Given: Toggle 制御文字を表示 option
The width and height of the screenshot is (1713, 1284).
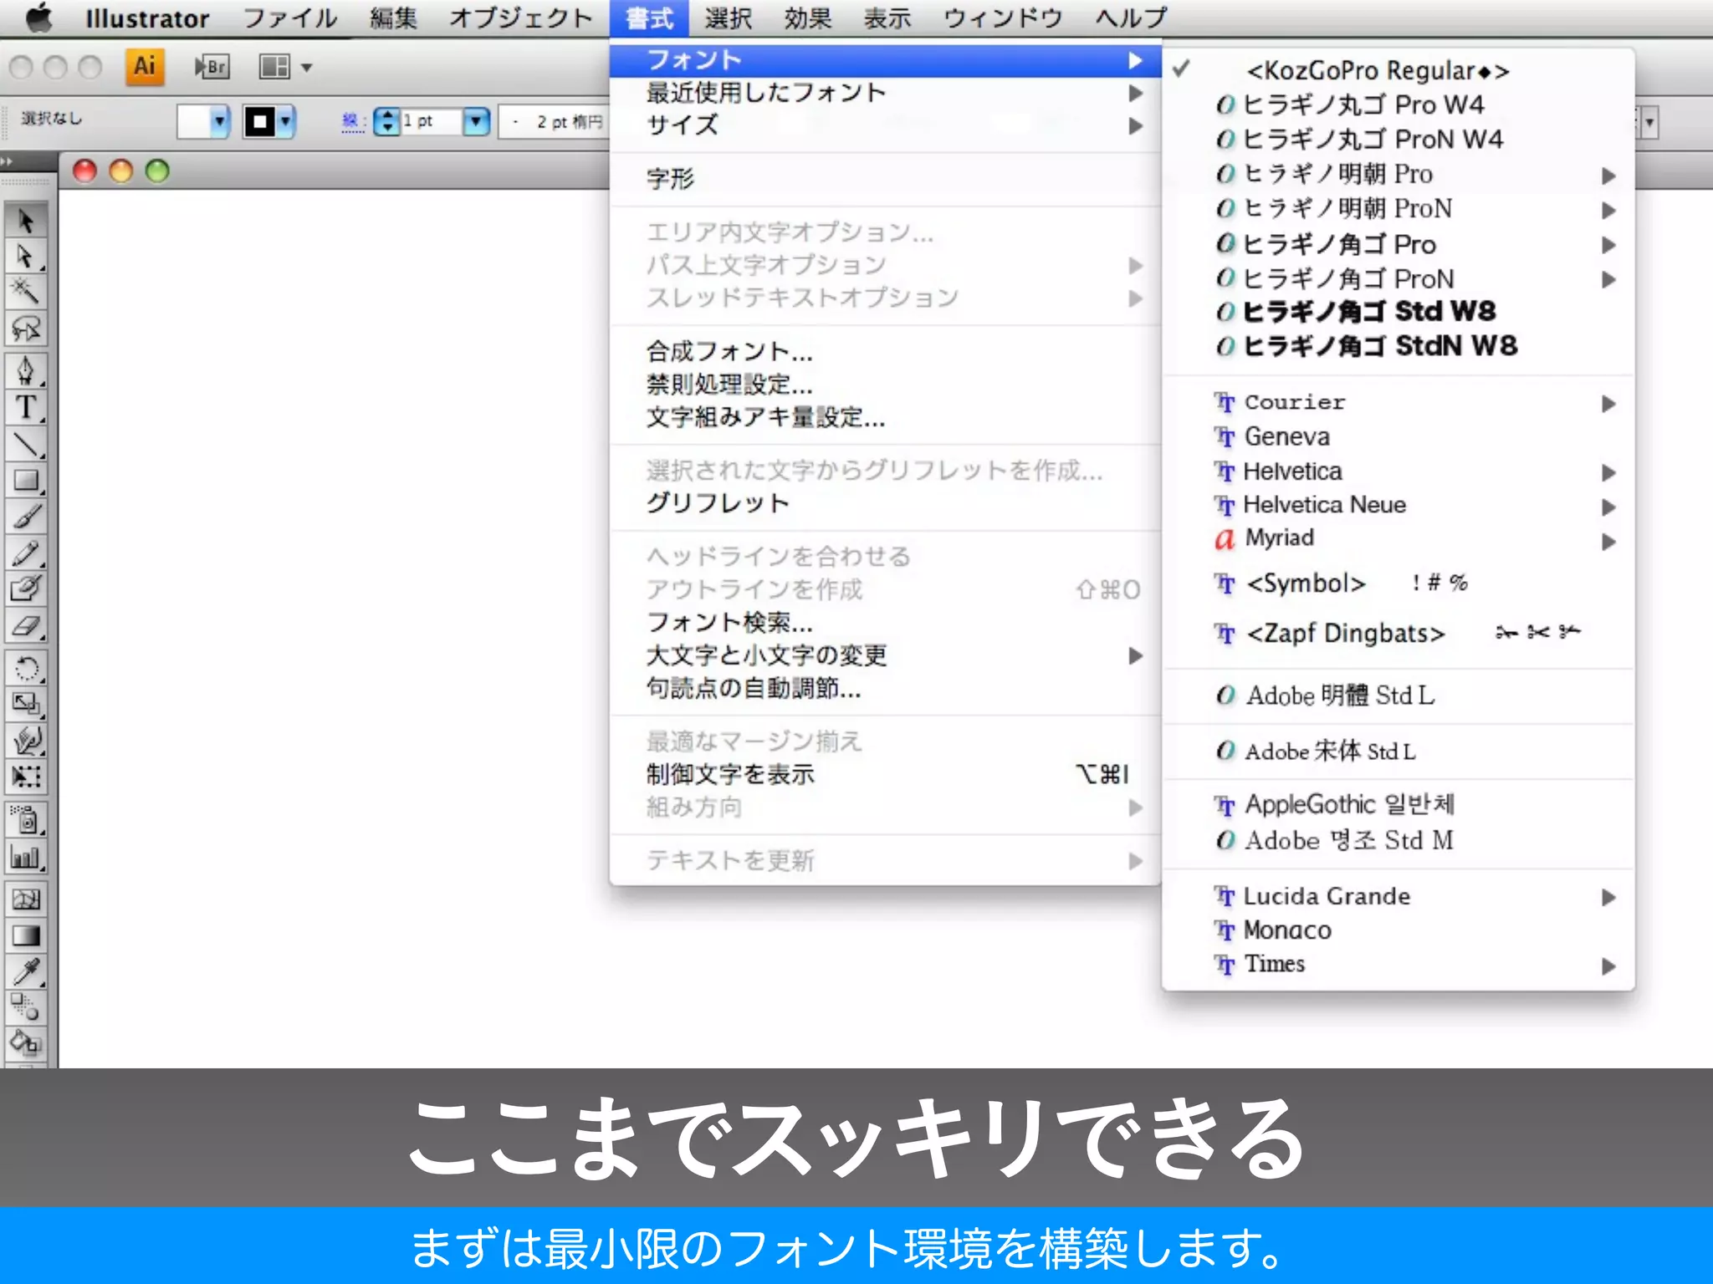Looking at the screenshot, I should tap(886, 775).
